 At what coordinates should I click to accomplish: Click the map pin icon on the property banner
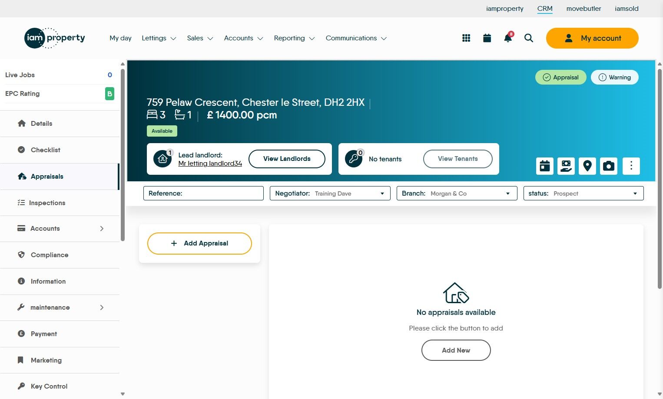(587, 166)
